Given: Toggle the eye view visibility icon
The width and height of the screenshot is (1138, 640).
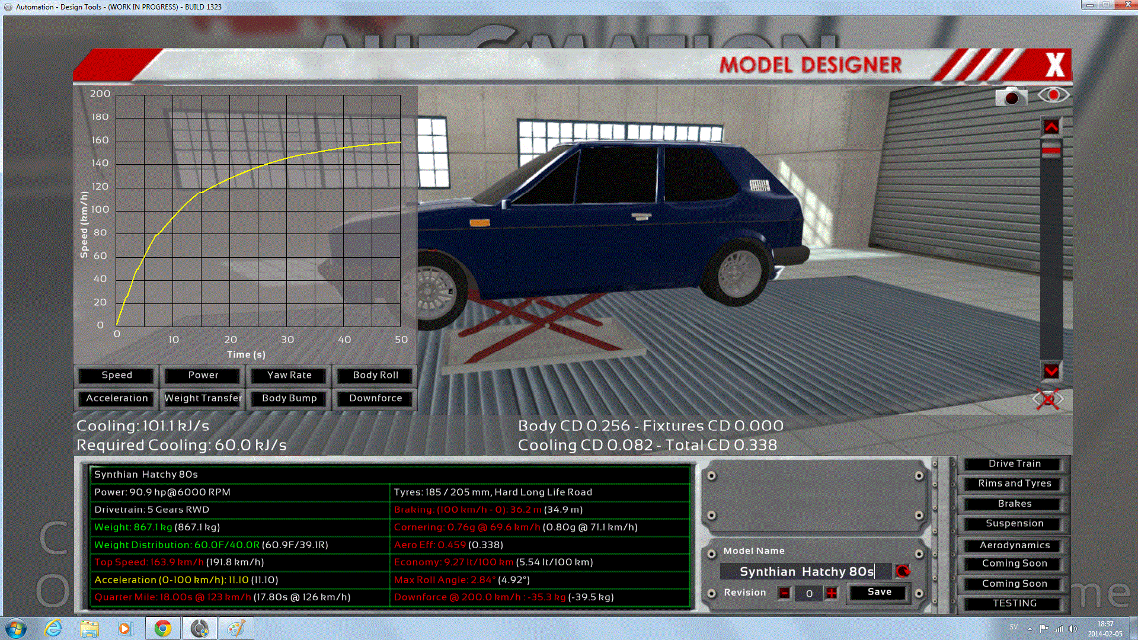Looking at the screenshot, I should click(x=1053, y=95).
